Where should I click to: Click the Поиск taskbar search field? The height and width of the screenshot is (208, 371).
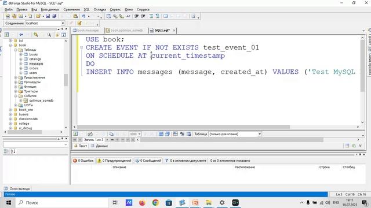coord(62,203)
